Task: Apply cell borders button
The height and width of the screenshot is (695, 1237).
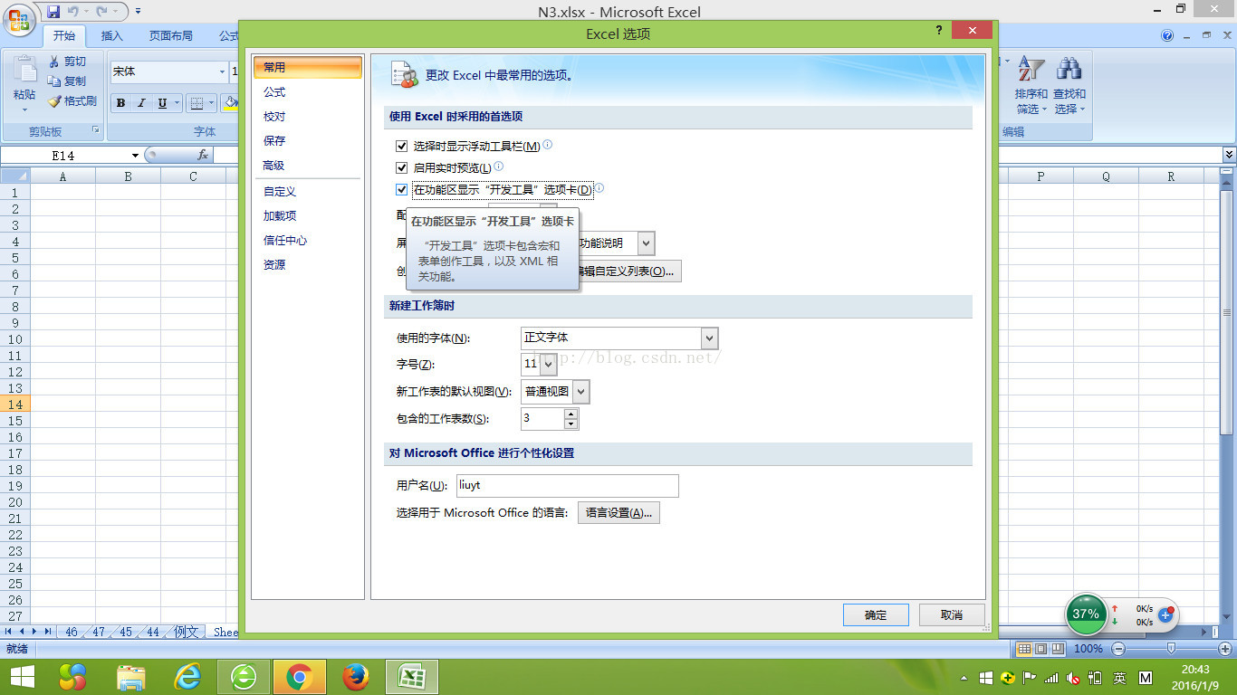Action: (x=196, y=103)
